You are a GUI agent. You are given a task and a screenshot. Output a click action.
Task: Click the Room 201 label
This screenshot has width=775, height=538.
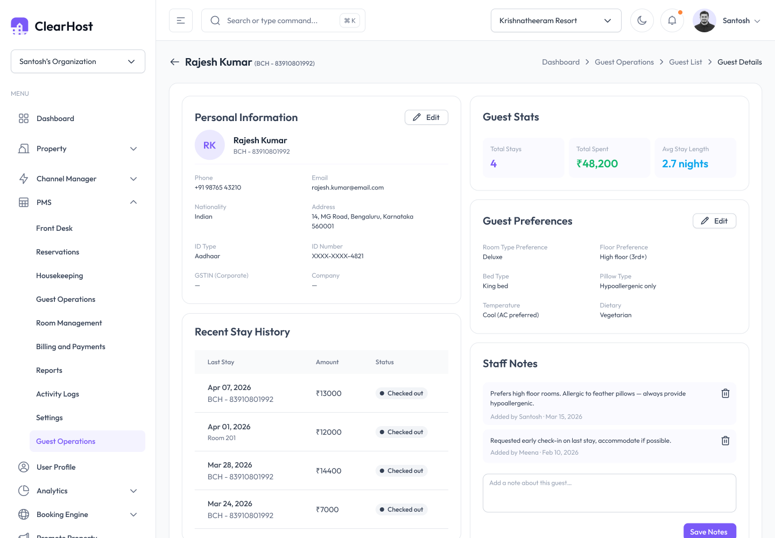[222, 438]
